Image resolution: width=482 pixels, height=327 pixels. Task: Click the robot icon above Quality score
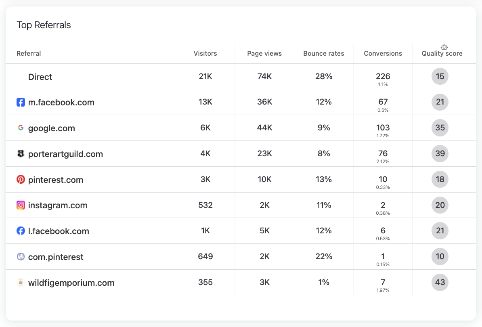click(444, 47)
